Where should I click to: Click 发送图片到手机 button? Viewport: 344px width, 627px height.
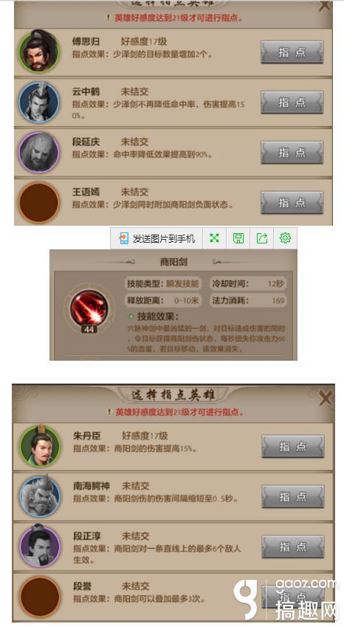tap(156, 238)
